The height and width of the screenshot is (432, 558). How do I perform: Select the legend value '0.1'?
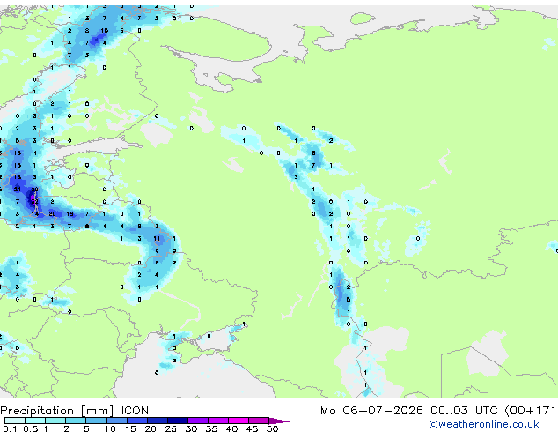click(10, 428)
